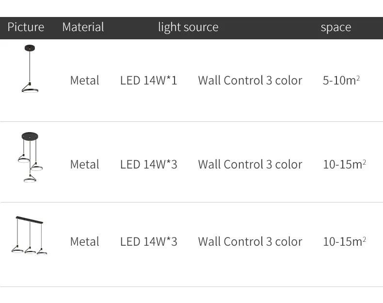Image resolution: width=383 pixels, height=303 pixels.
Task: Select the 5-10m² space value
Action: coord(341,80)
